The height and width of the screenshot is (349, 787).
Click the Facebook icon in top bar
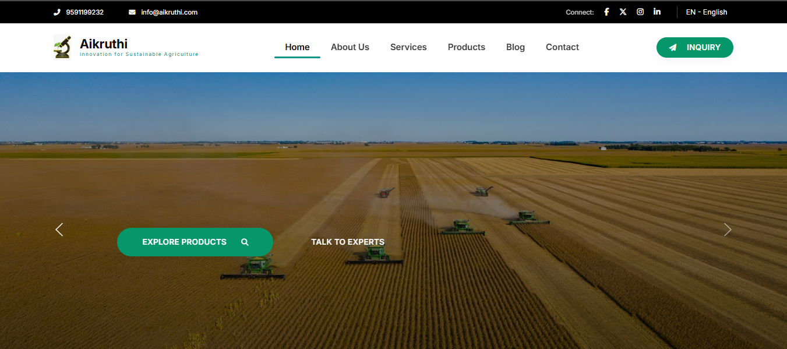(x=606, y=12)
